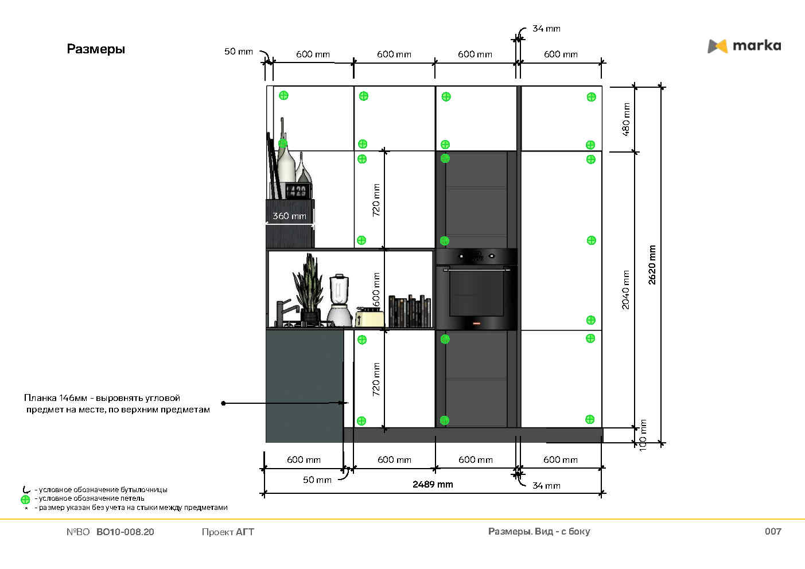Click the "Размеры" page title
The width and height of the screenshot is (805, 569).
pyautogui.click(x=96, y=49)
